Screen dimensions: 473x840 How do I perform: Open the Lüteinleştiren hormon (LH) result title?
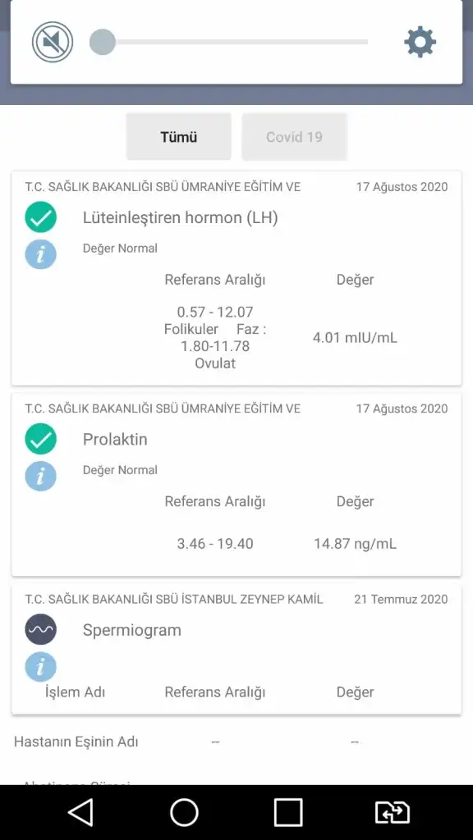180,217
